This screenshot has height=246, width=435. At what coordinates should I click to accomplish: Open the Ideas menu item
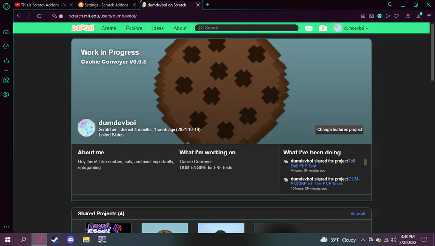(158, 28)
